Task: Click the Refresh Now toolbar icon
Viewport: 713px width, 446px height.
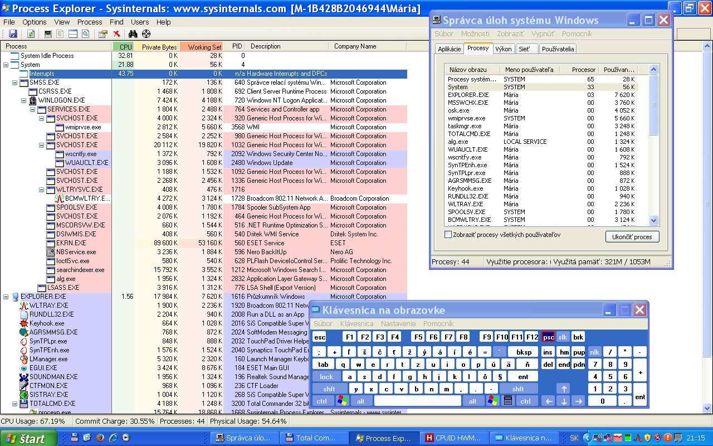Action: coord(31,34)
